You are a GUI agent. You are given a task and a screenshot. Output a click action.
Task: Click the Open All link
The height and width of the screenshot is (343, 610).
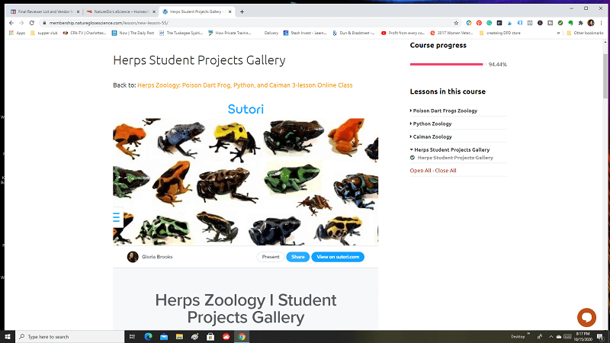(x=420, y=171)
